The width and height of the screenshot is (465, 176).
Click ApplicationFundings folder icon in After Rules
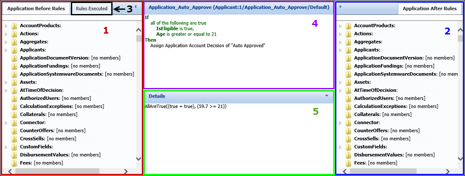click(349, 66)
